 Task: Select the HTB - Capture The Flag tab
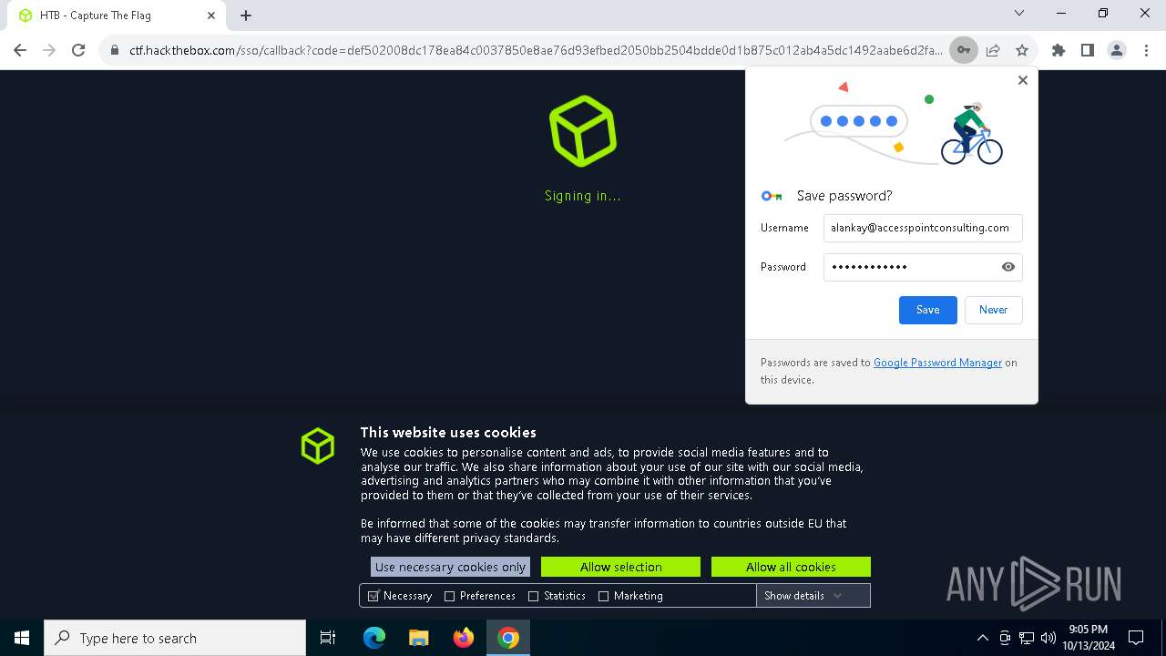[115, 15]
